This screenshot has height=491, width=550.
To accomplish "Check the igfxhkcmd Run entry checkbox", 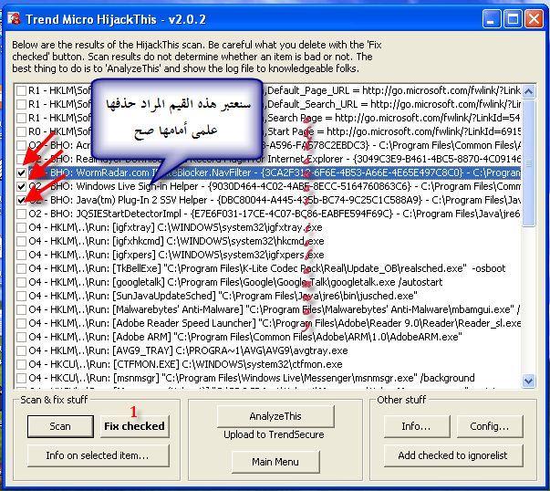I will [x=21, y=241].
